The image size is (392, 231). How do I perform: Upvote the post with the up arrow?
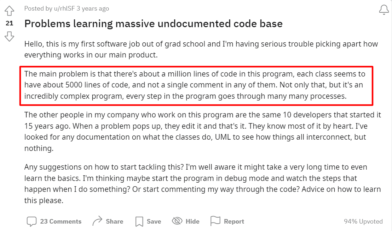point(10,11)
